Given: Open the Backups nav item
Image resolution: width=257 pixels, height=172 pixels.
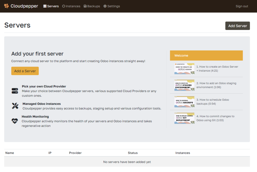Looking at the screenshot, I should pos(92,6).
